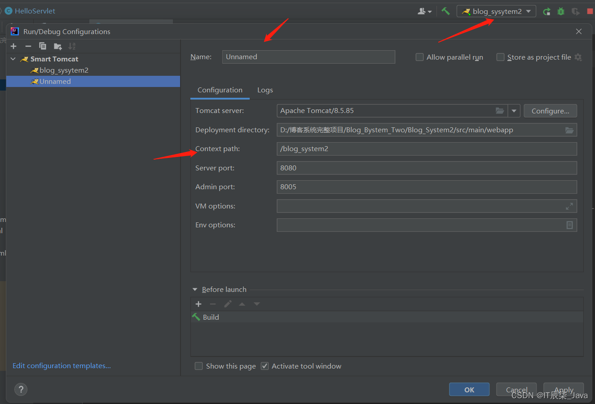Screen dimensions: 595x404
Task: Sort configurations in the list
Action: coord(72,46)
